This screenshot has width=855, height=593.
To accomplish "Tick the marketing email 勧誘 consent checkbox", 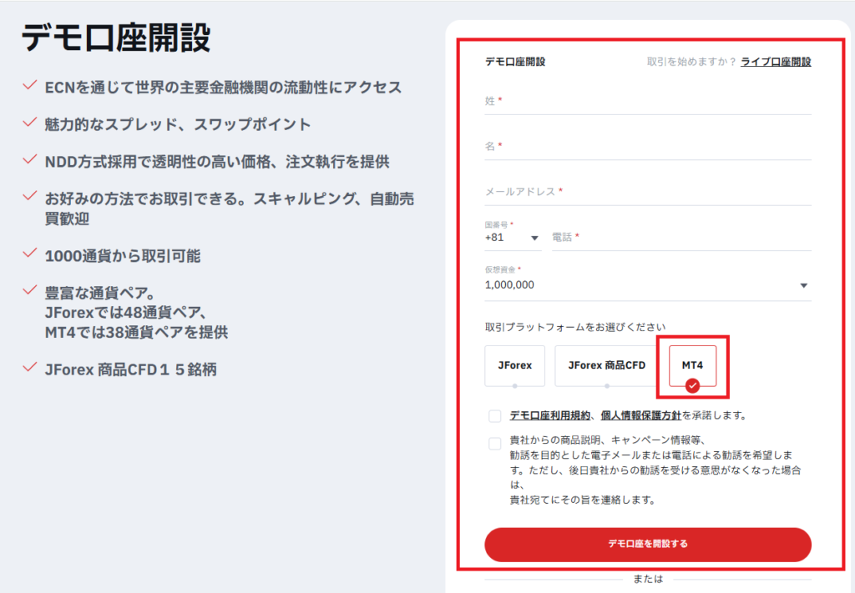I will [494, 443].
